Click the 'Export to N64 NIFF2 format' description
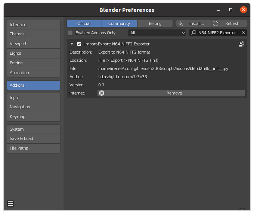The image size is (254, 214). (124, 52)
